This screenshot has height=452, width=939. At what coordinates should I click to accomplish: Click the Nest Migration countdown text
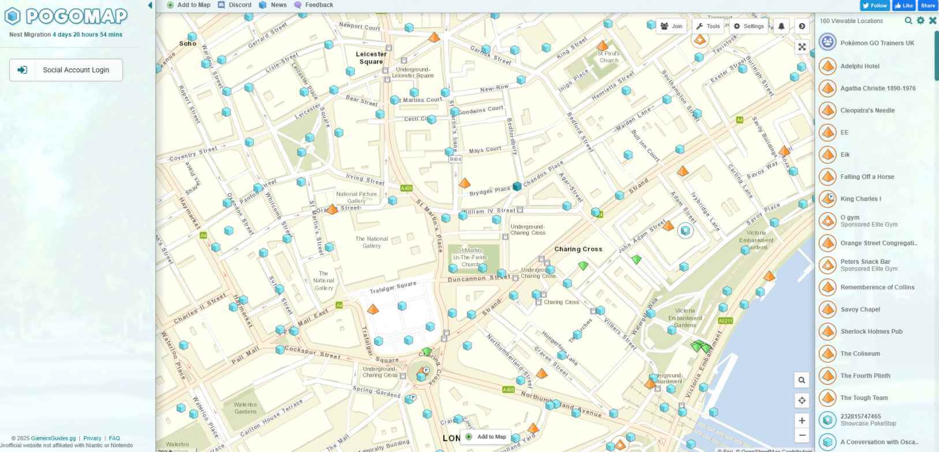tap(66, 35)
